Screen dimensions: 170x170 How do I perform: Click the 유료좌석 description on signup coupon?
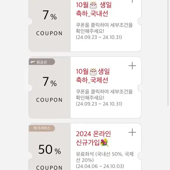pyautogui.click(x=105, y=157)
